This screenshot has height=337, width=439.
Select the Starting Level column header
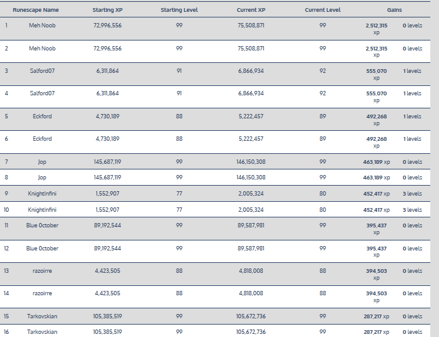click(x=179, y=11)
